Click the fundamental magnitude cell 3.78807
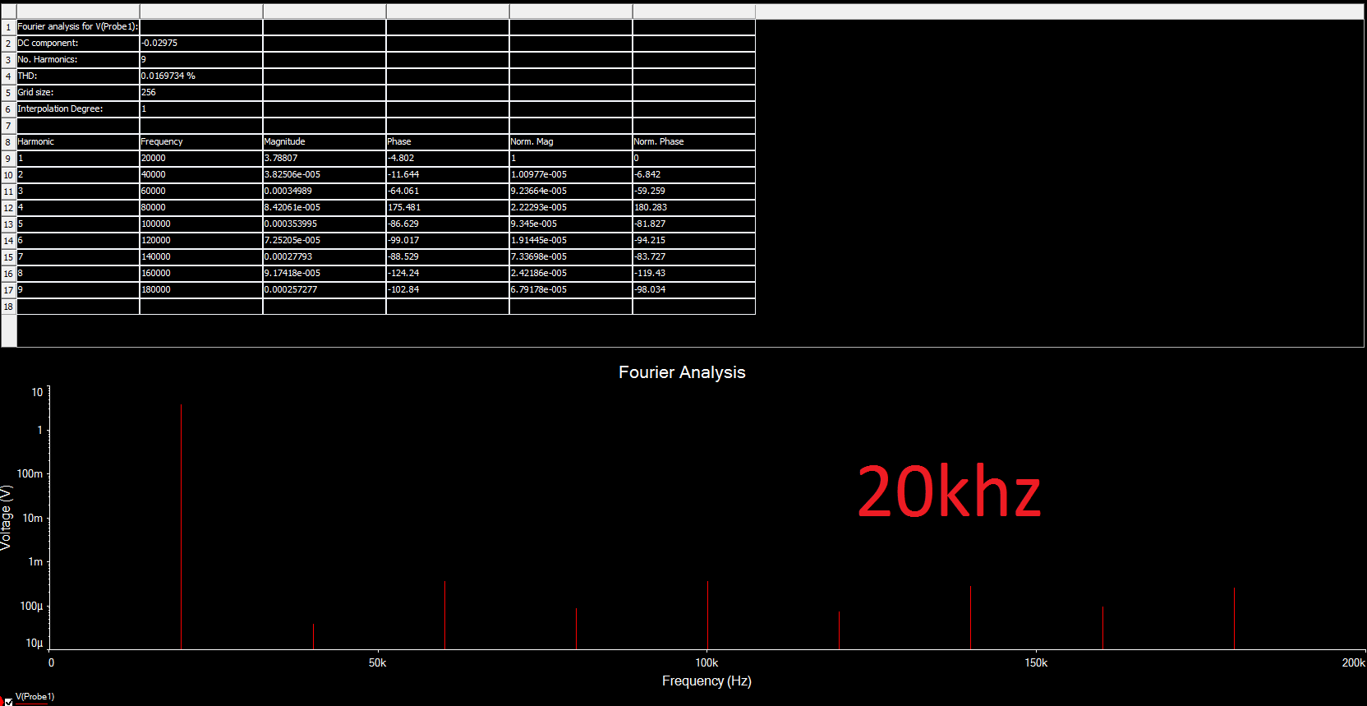1367x706 pixels. 324,159
